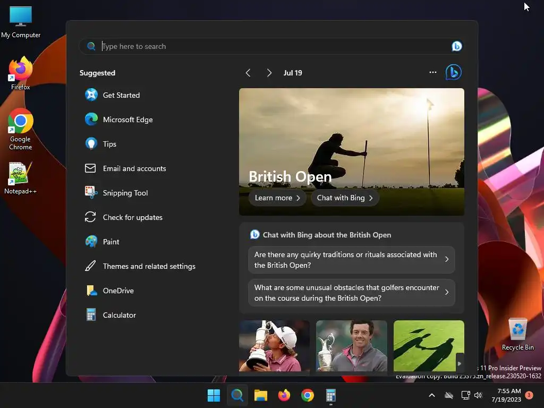Viewport: 544px width, 408px height.
Task: Launch Google Chrome from the taskbar
Action: point(308,395)
